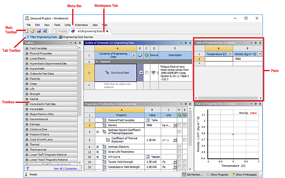Click the Table of Properties horizontal scrollbar
The height and width of the screenshot is (178, 285).
click(x=228, y=98)
